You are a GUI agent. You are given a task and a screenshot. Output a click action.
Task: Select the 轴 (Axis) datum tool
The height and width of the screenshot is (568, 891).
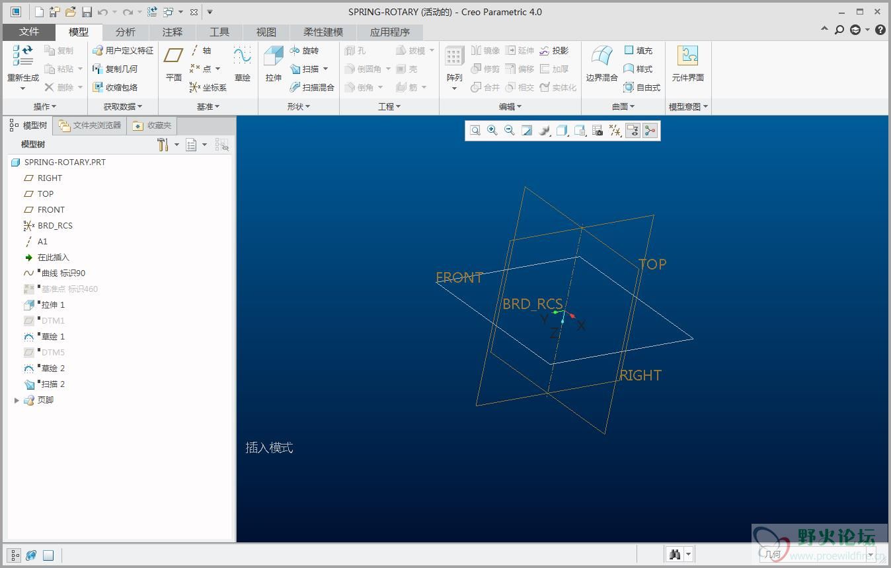pos(200,50)
